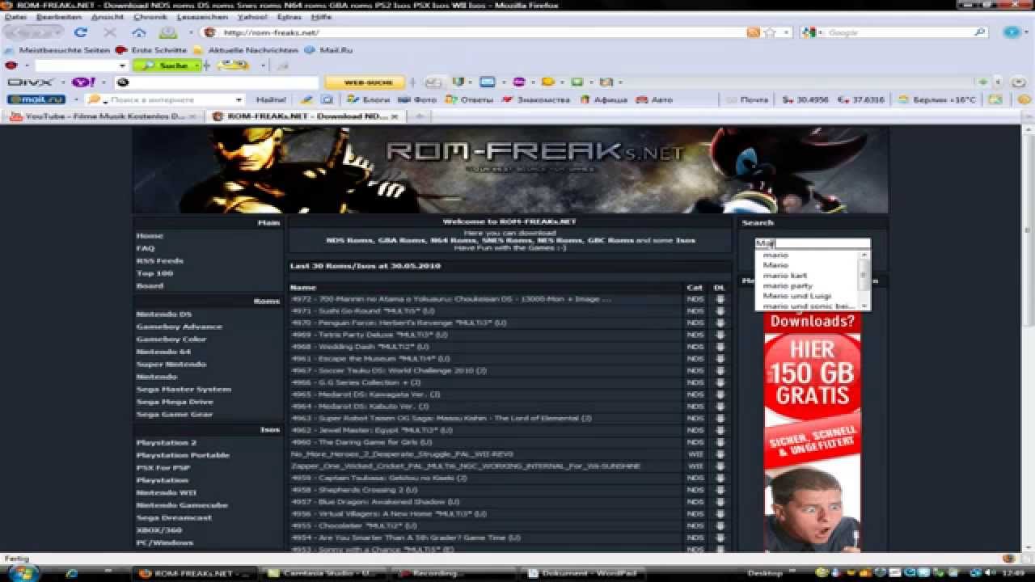
Task: Open the Bearbeiten menu
Action: pyautogui.click(x=58, y=16)
